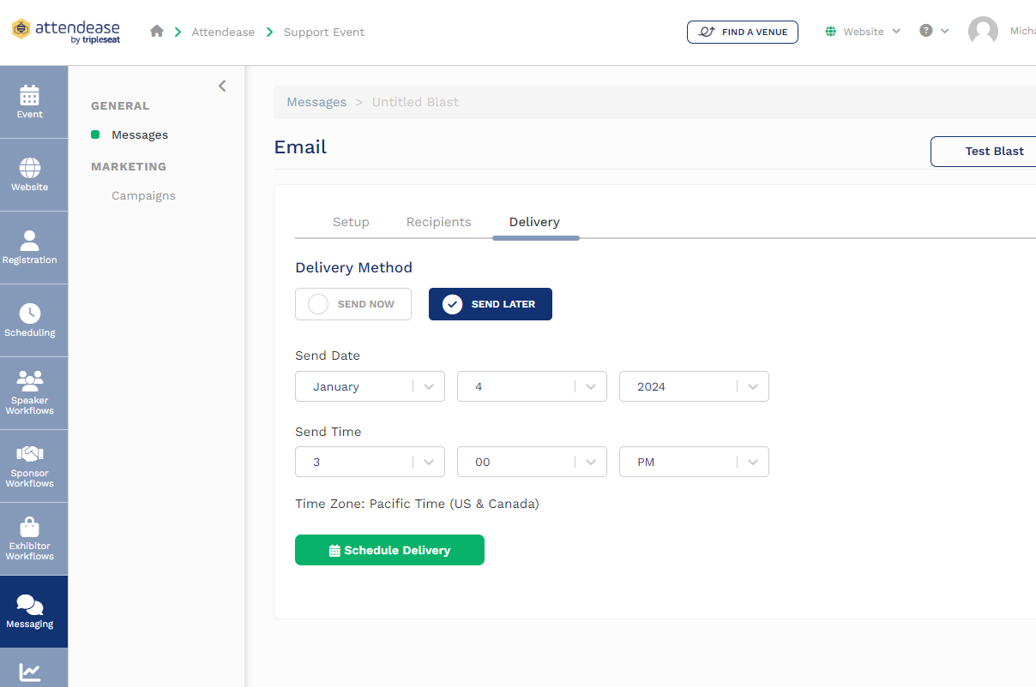Open Speaker Workflows from the sidebar
The width and height of the screenshot is (1036, 687).
29,392
